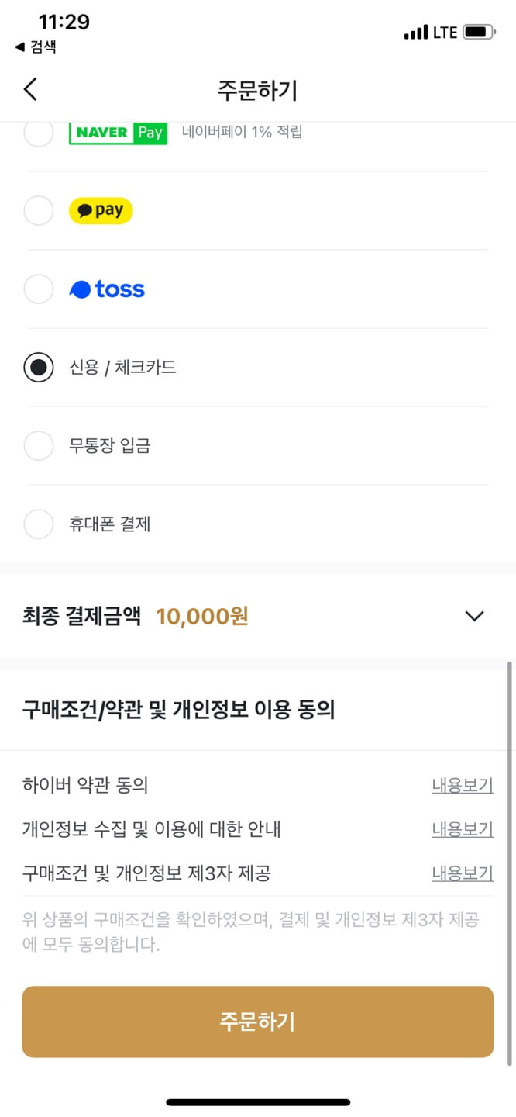Select 신용 / 체크카드 radio button

[39, 368]
